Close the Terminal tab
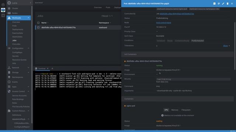This screenshot has width=236, height=132. (48, 69)
